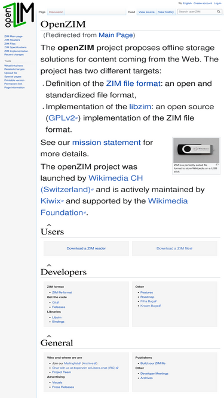
Task: Open the Mailinglist link
Action: [72, 363]
